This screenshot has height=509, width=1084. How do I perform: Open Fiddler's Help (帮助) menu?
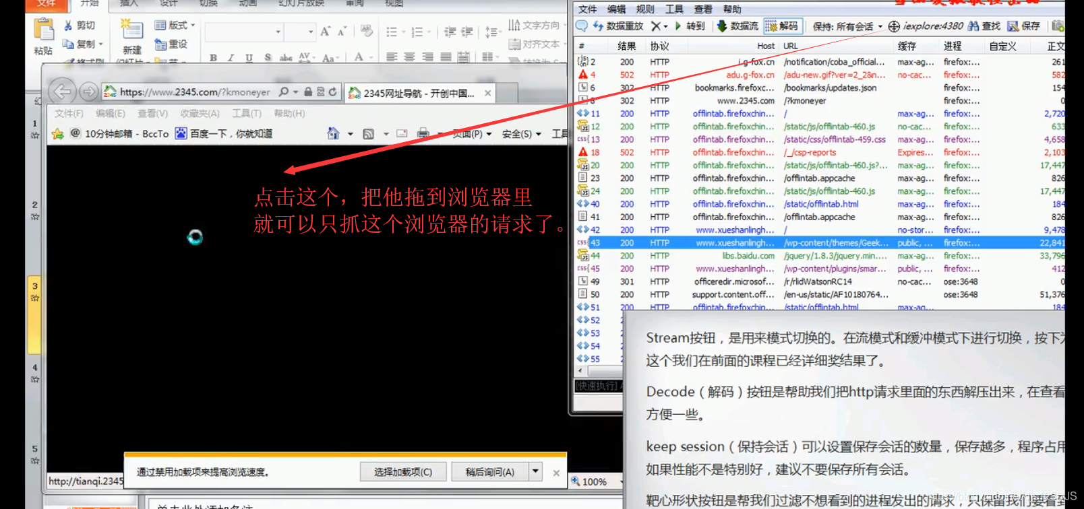click(x=732, y=9)
